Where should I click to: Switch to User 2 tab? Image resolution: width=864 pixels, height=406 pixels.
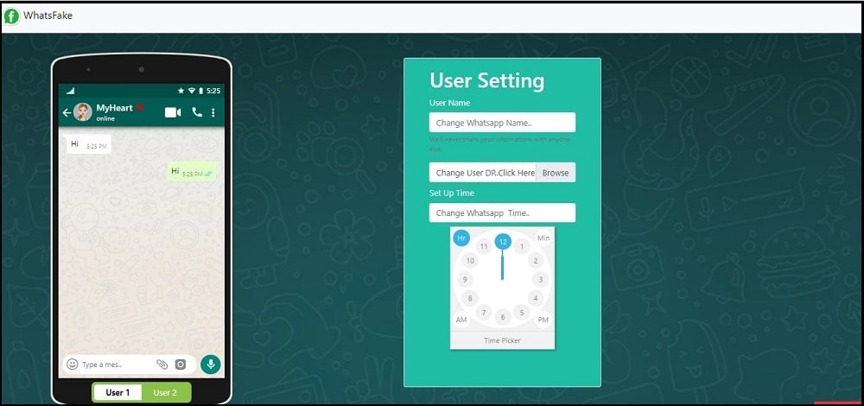[x=165, y=393]
